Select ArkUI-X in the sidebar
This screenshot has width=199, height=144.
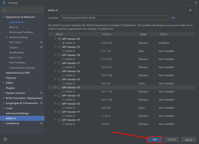(x=22, y=118)
